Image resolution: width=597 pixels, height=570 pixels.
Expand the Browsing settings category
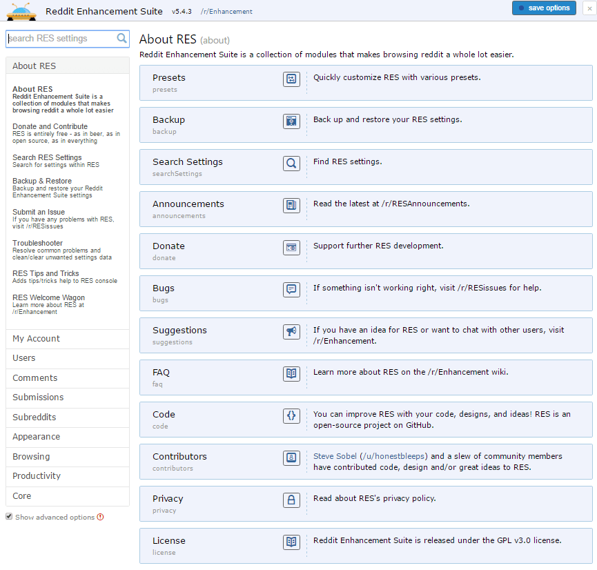pos(32,456)
